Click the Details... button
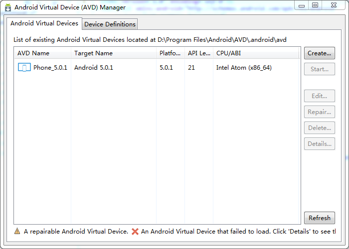 click(320, 144)
